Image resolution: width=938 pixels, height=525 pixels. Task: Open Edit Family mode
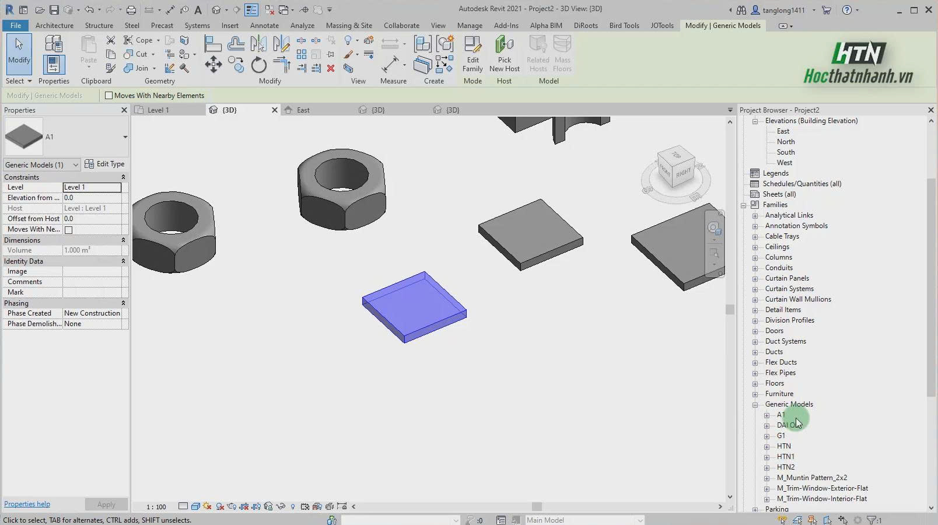pos(473,54)
